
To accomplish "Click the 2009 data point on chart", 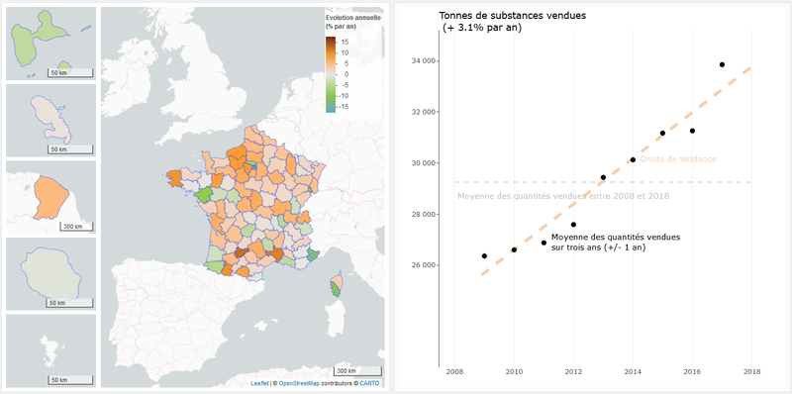I will [x=484, y=256].
